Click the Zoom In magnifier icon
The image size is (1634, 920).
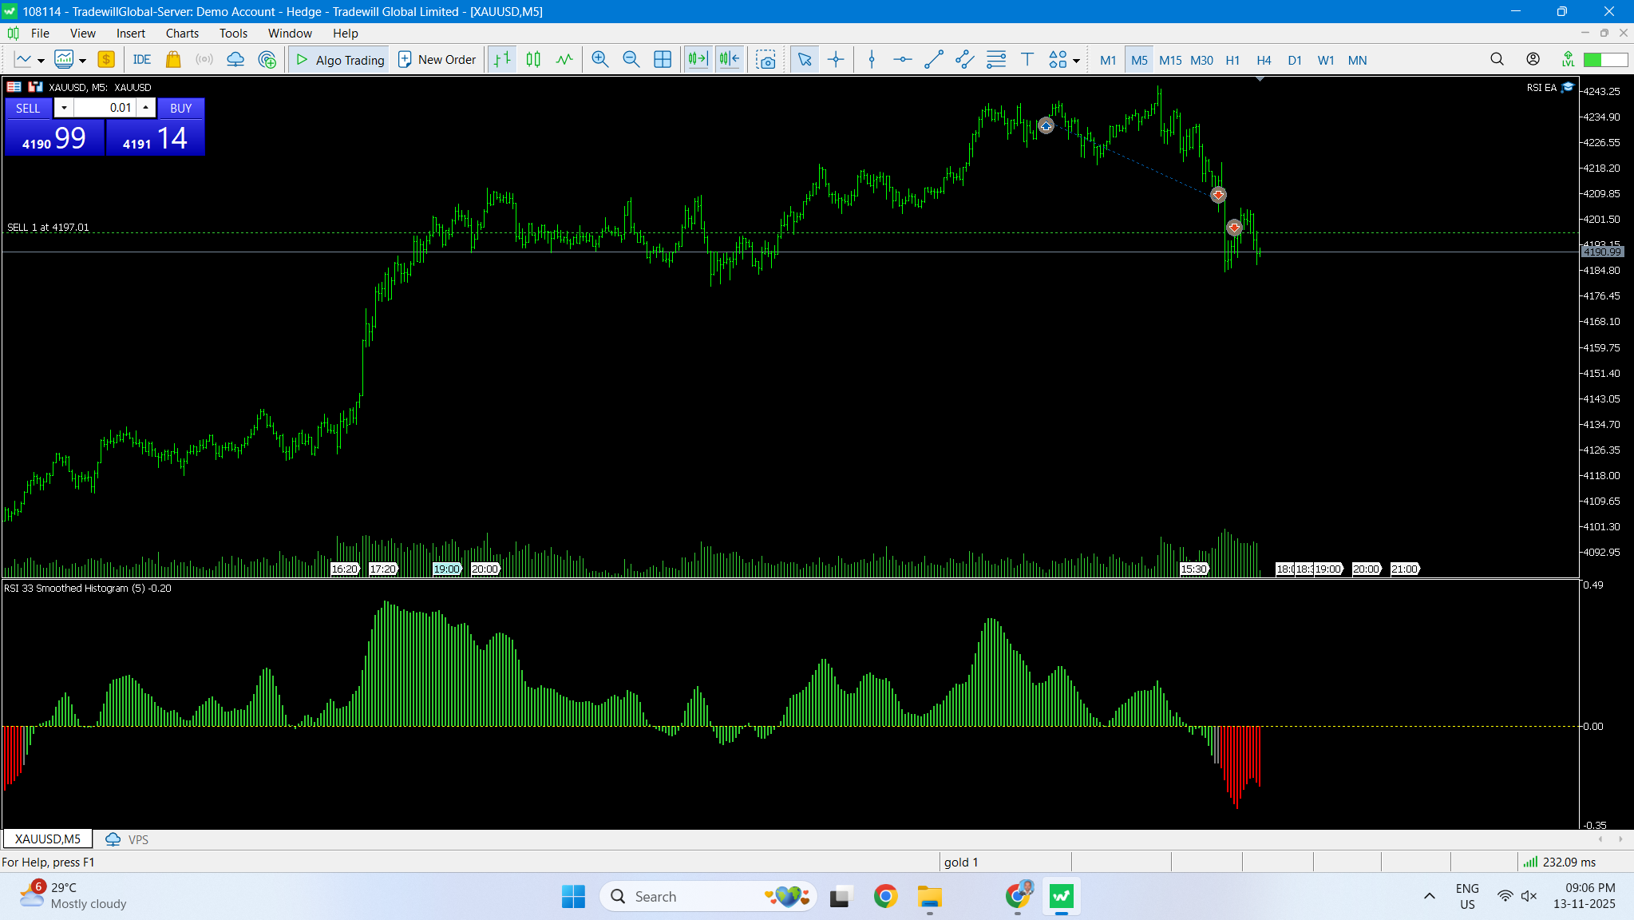point(599,60)
